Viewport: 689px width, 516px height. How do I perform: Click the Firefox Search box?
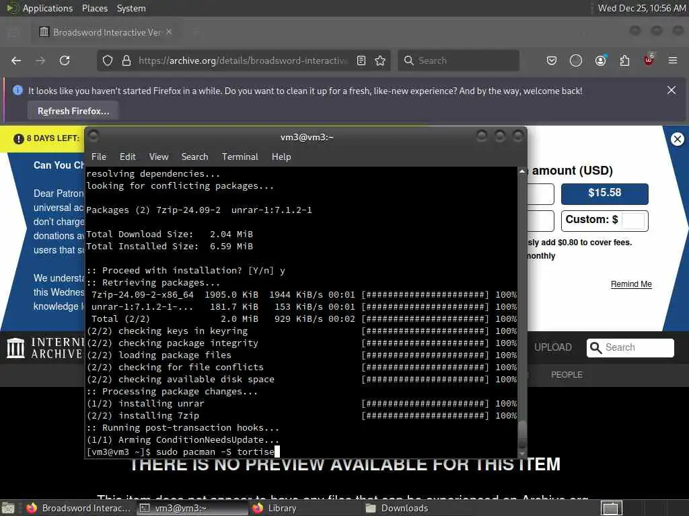point(458,60)
